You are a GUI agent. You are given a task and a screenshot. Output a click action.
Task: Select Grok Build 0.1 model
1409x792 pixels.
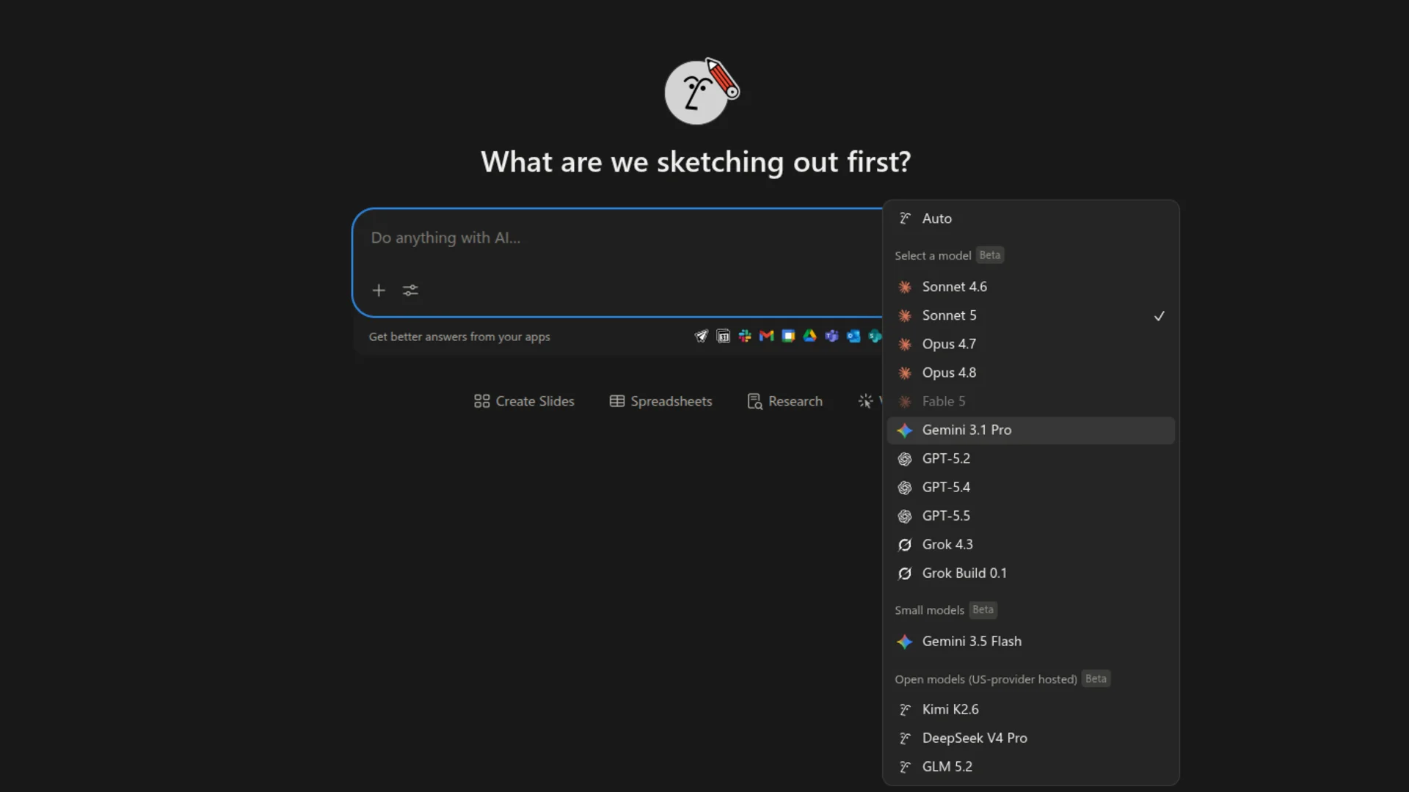(1030, 573)
